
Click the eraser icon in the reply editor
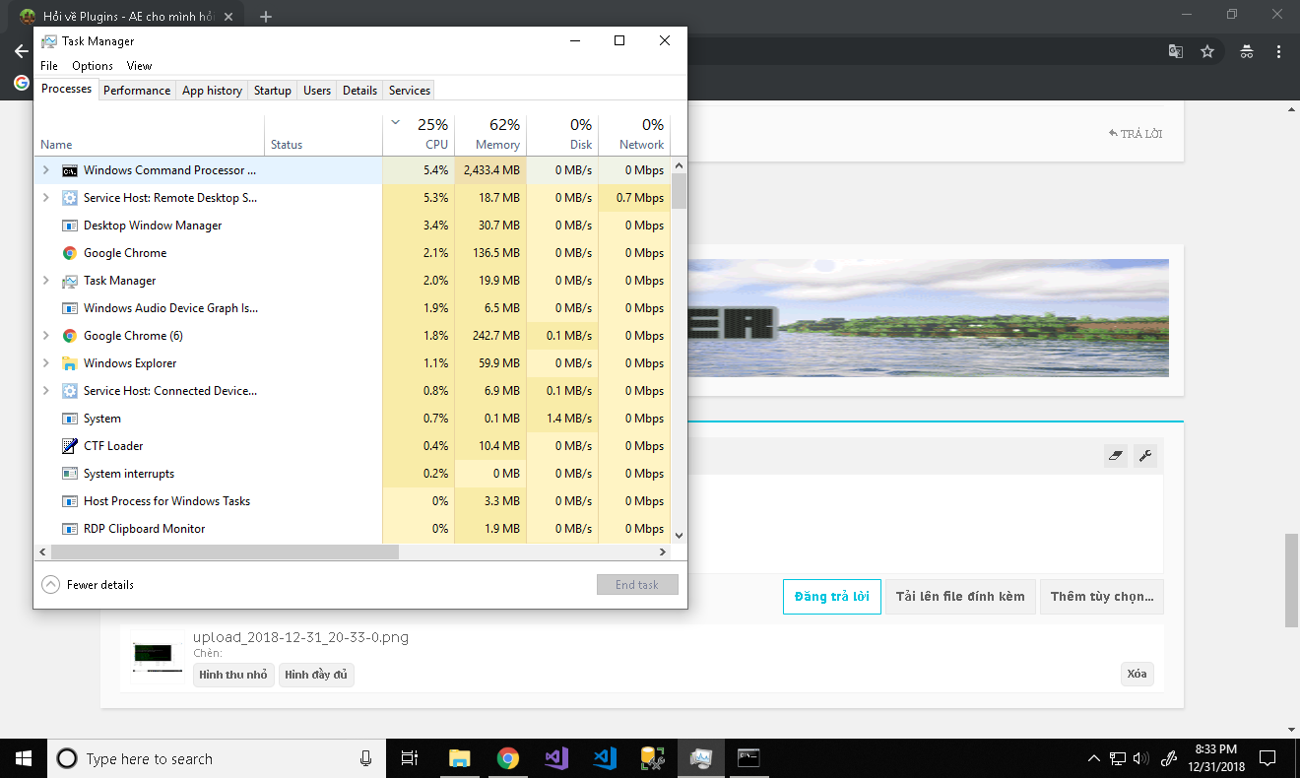coord(1116,455)
